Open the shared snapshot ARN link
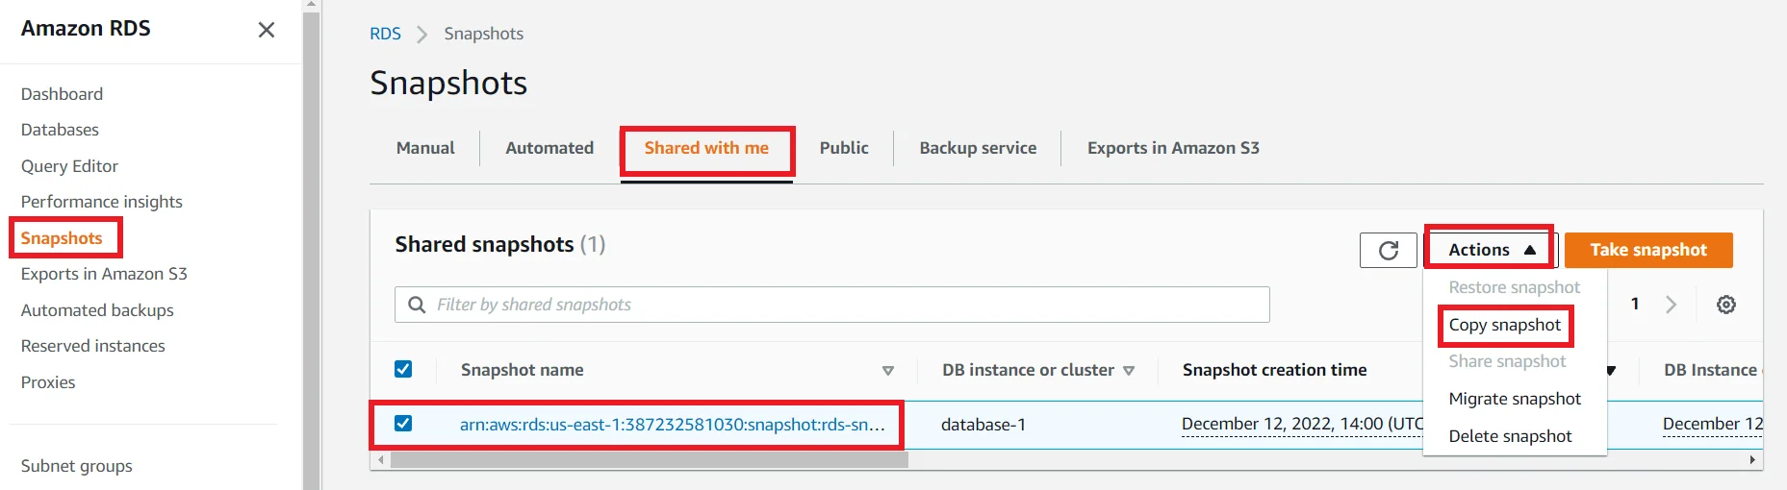The image size is (1787, 490). coord(672,425)
